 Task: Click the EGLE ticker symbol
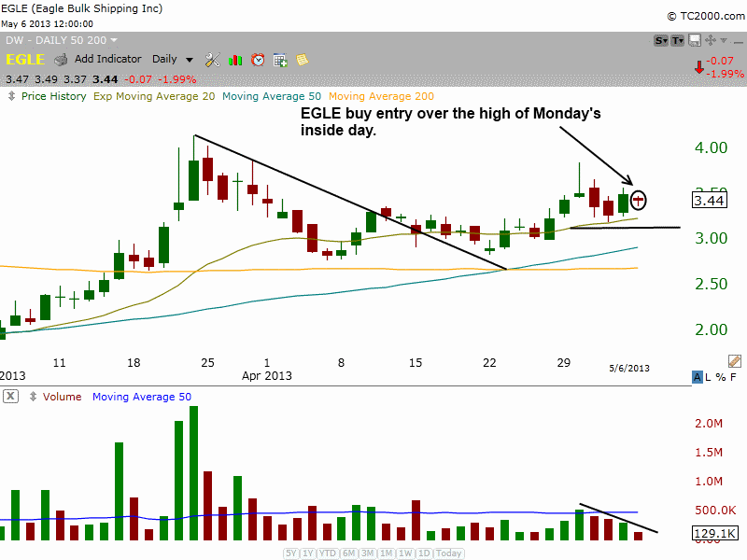pyautogui.click(x=25, y=60)
